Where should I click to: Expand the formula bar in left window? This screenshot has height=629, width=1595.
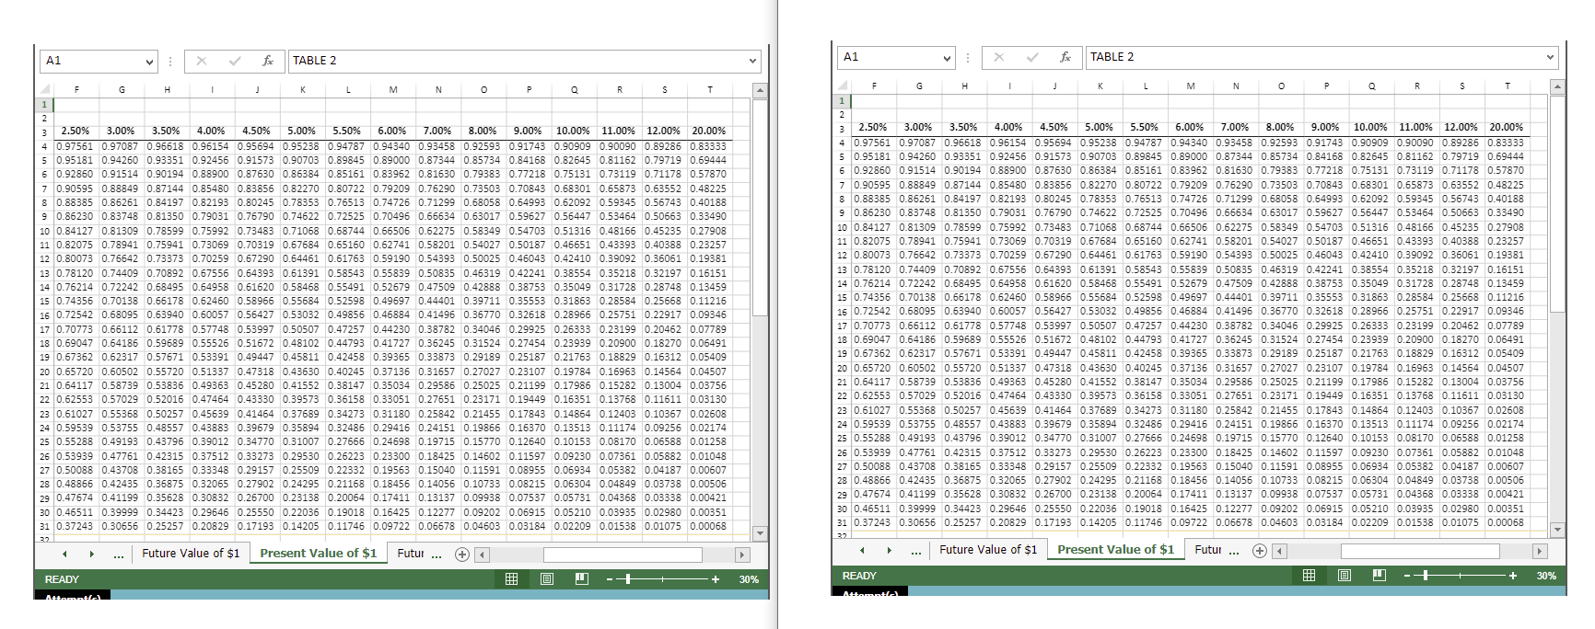click(x=752, y=62)
